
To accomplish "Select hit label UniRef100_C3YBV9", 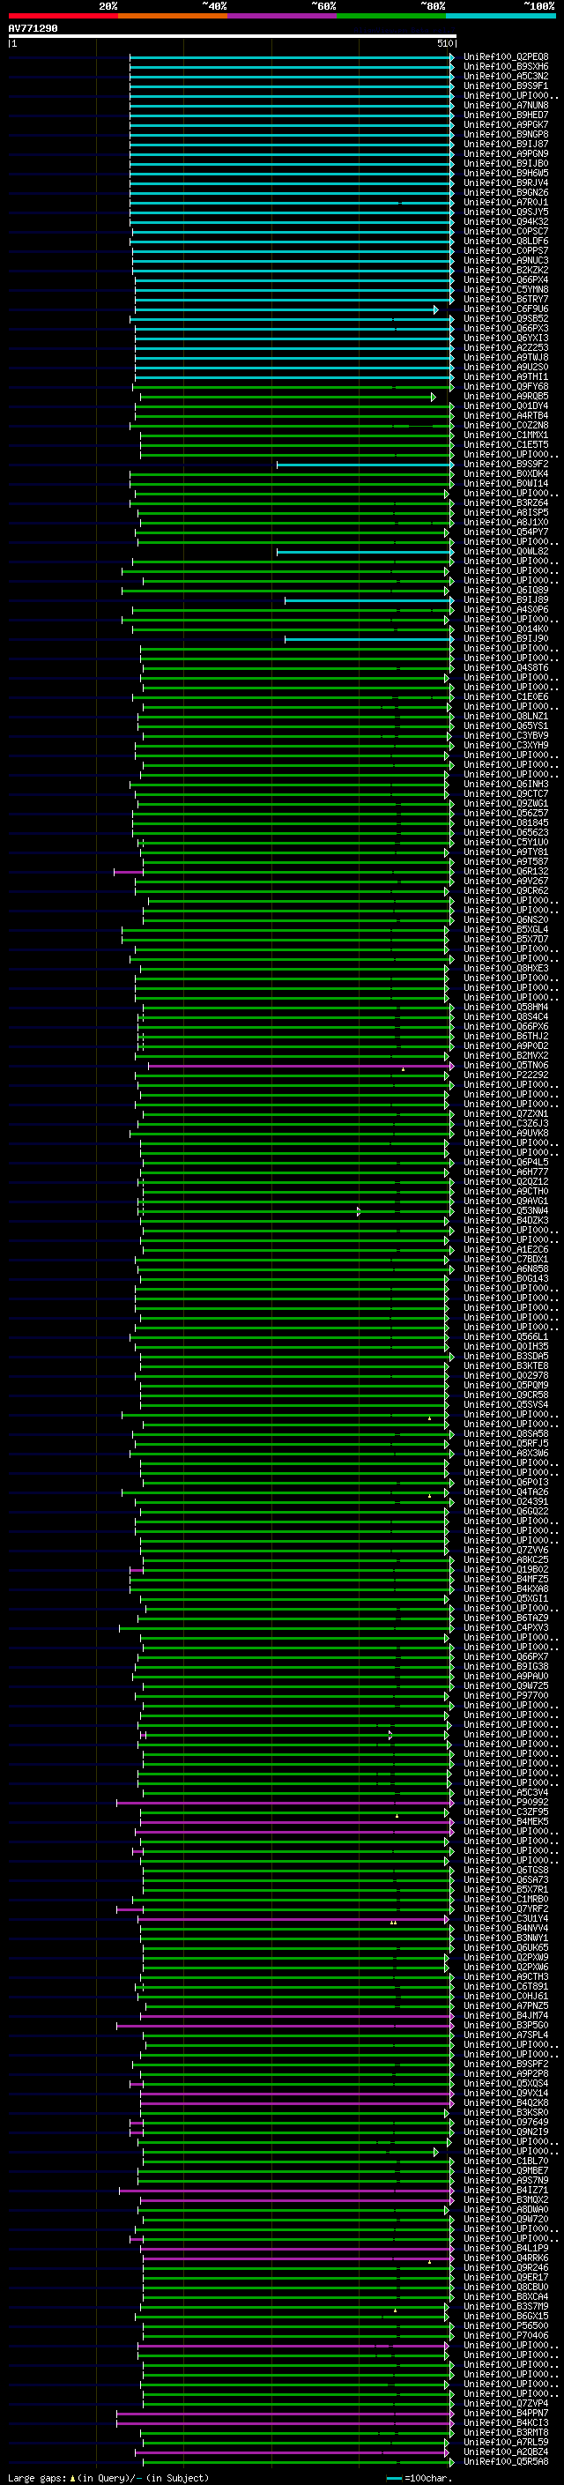I will click(506, 736).
